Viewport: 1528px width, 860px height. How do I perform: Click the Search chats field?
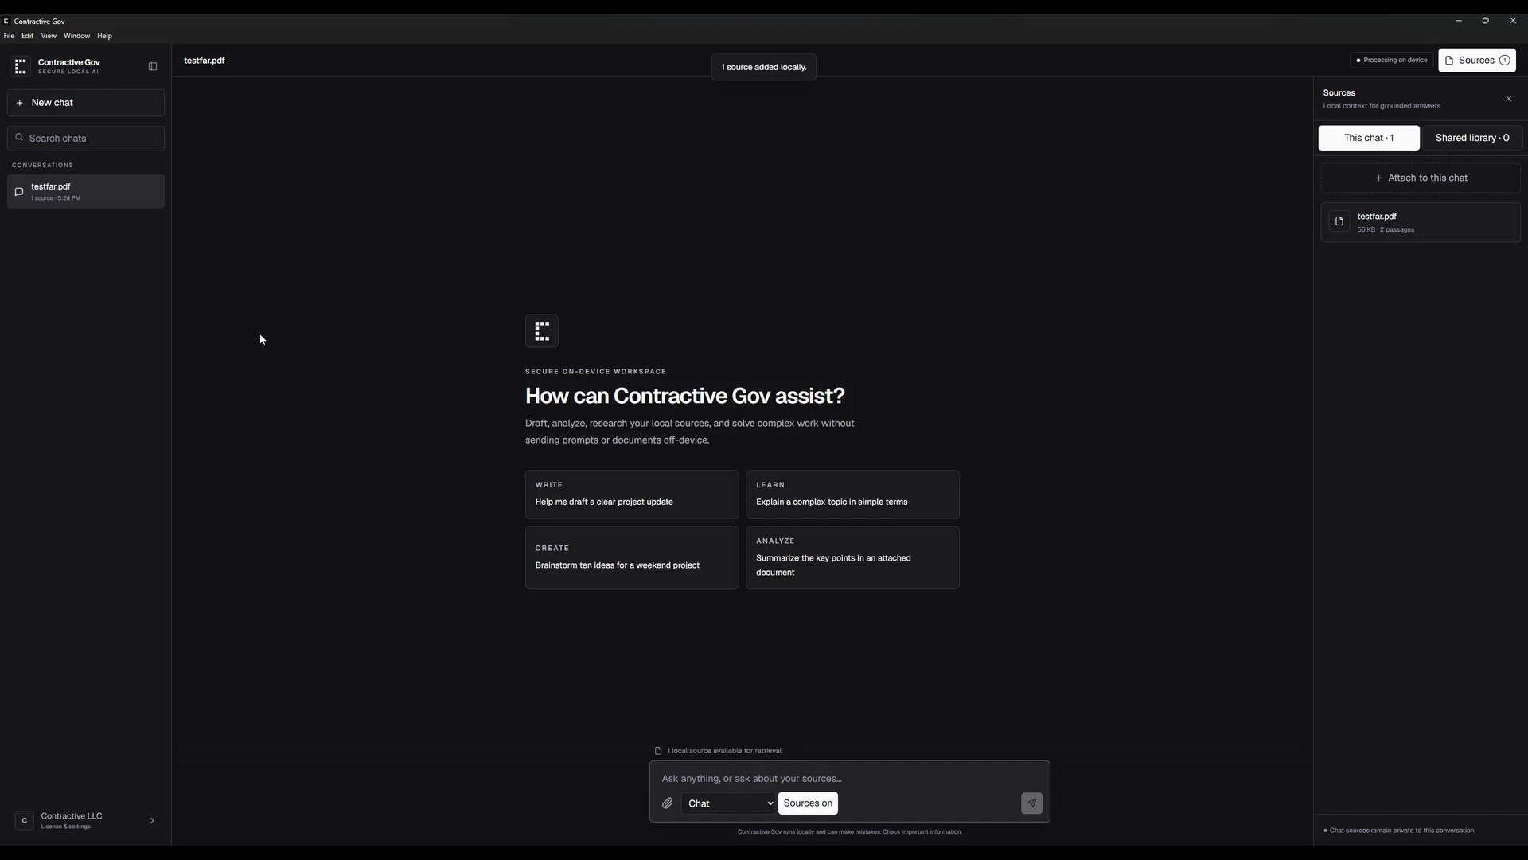[86, 138]
